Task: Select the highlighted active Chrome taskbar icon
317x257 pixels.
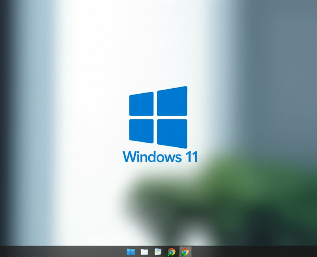Action: [x=185, y=252]
